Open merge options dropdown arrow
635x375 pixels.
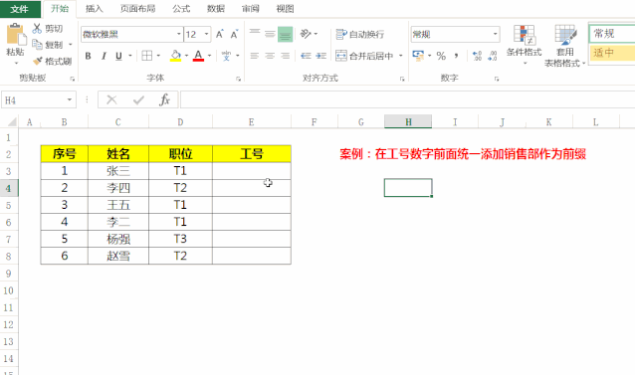tap(400, 56)
